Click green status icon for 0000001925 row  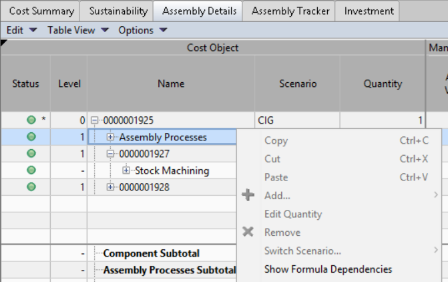click(x=31, y=120)
